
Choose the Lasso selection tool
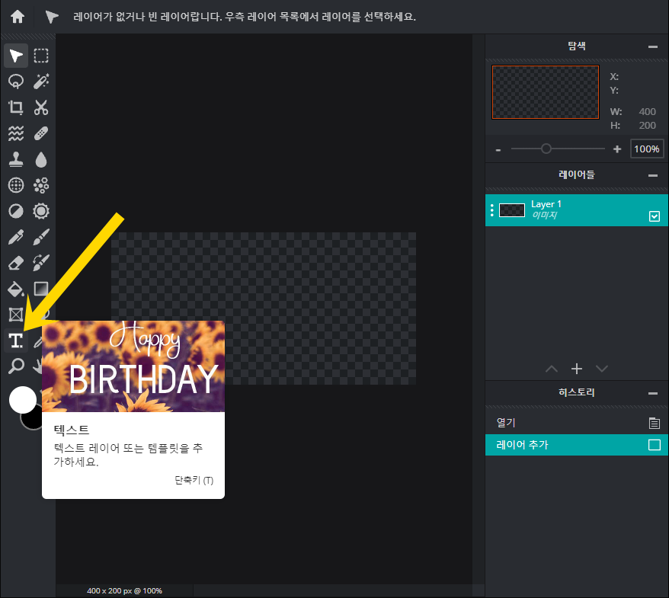(x=16, y=82)
